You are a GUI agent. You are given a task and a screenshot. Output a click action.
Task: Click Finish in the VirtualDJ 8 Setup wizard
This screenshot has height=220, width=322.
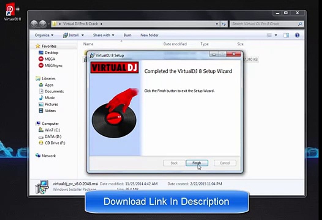tap(197, 163)
